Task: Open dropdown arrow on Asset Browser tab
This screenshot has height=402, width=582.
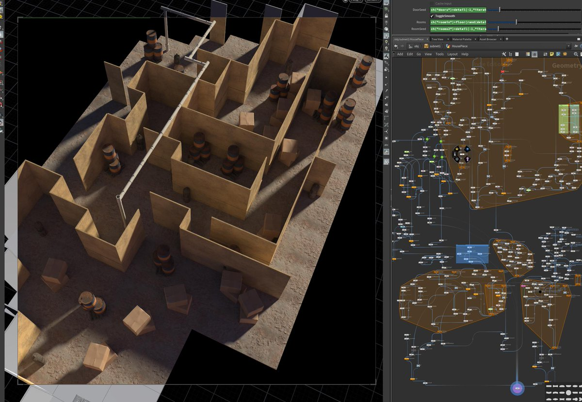Action: [501, 39]
